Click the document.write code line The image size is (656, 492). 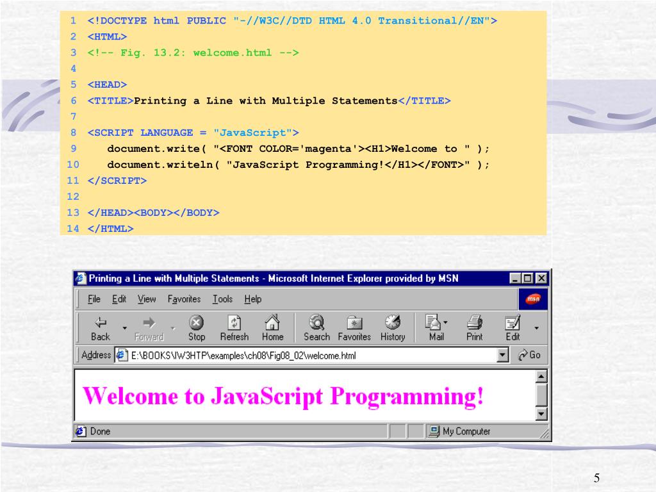[298, 149]
